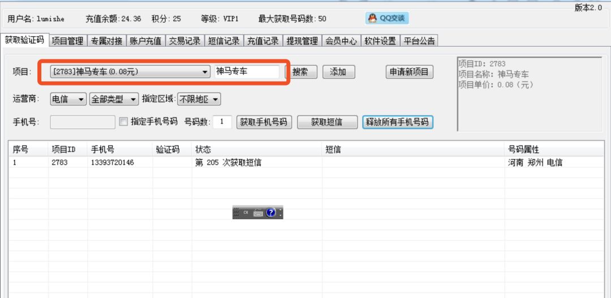Image resolution: width=611 pixels, height=298 pixels.
Task: Click the 手机号 column header
Action: coord(120,149)
